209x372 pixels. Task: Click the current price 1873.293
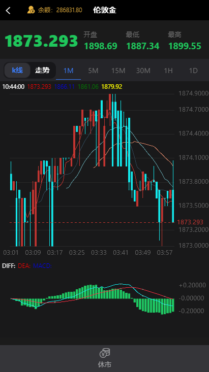coord(41,41)
